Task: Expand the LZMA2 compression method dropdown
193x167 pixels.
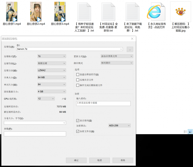Action: coord(52,70)
